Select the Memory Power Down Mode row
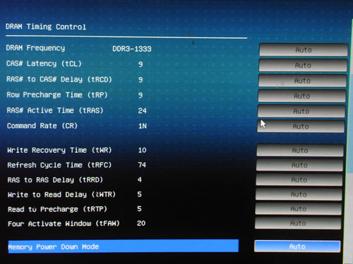Viewport: 353px width, 264px height. point(124,246)
